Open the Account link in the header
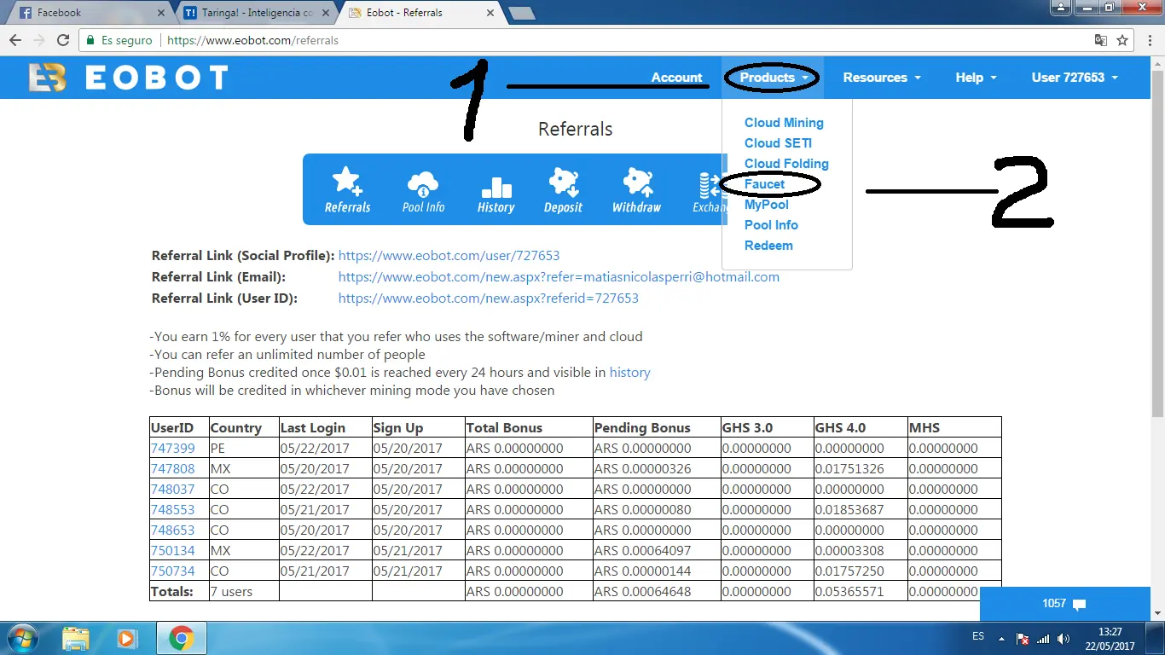 coord(676,78)
